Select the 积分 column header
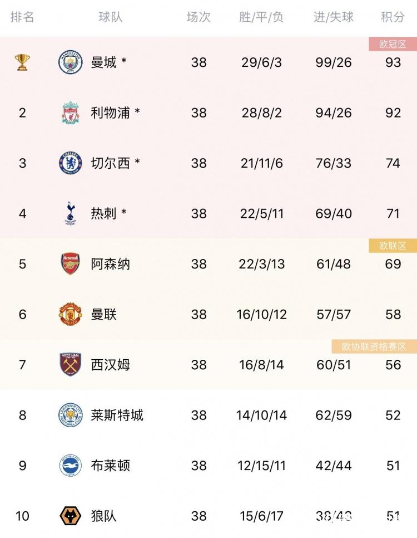The height and width of the screenshot is (538, 417). 393,17
